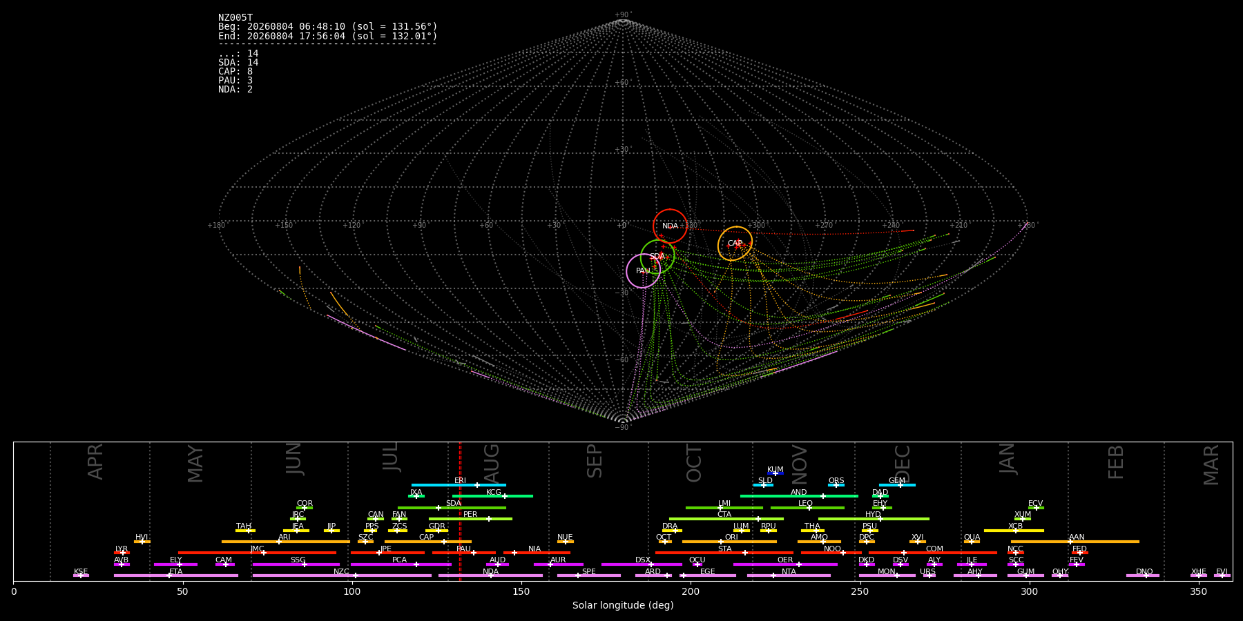Click the EVI shower bar in timeline
This screenshot has height=621, width=1243.
coord(1222,575)
